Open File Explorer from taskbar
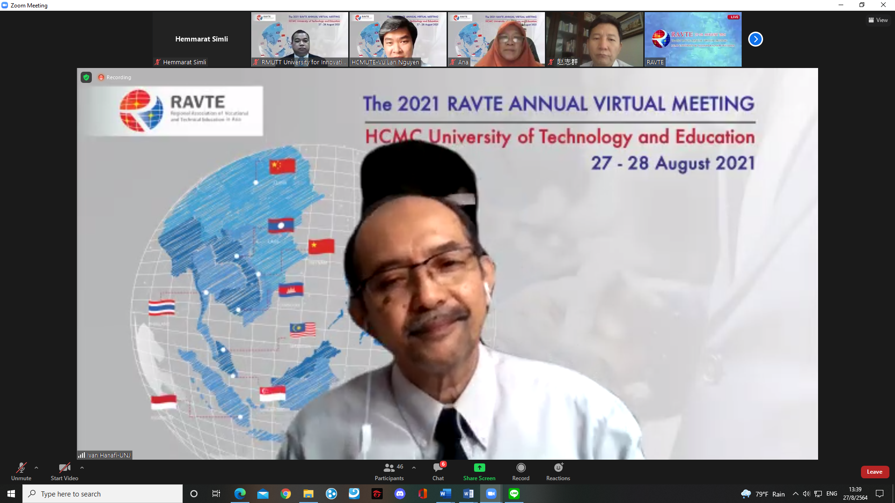Image resolution: width=895 pixels, height=503 pixels. pos(309,494)
